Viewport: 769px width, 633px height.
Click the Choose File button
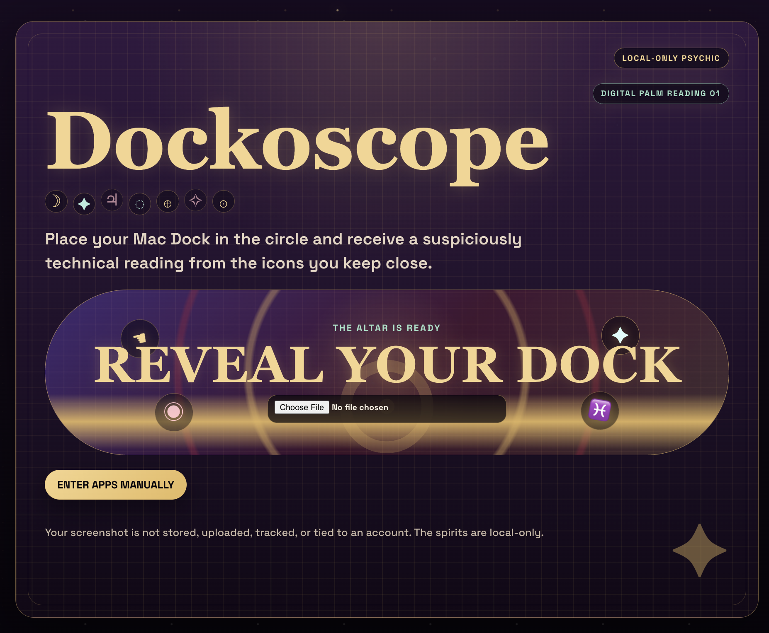pyautogui.click(x=302, y=407)
